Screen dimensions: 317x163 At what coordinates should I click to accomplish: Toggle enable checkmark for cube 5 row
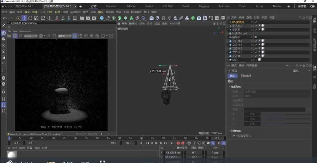(x=256, y=48)
